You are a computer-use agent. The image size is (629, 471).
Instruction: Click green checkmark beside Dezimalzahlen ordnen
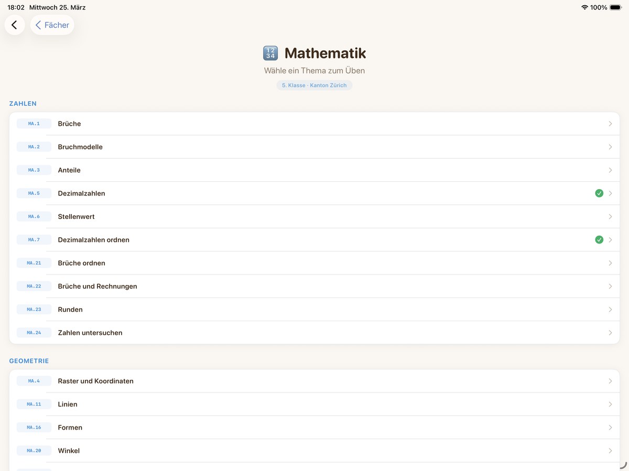[599, 239]
